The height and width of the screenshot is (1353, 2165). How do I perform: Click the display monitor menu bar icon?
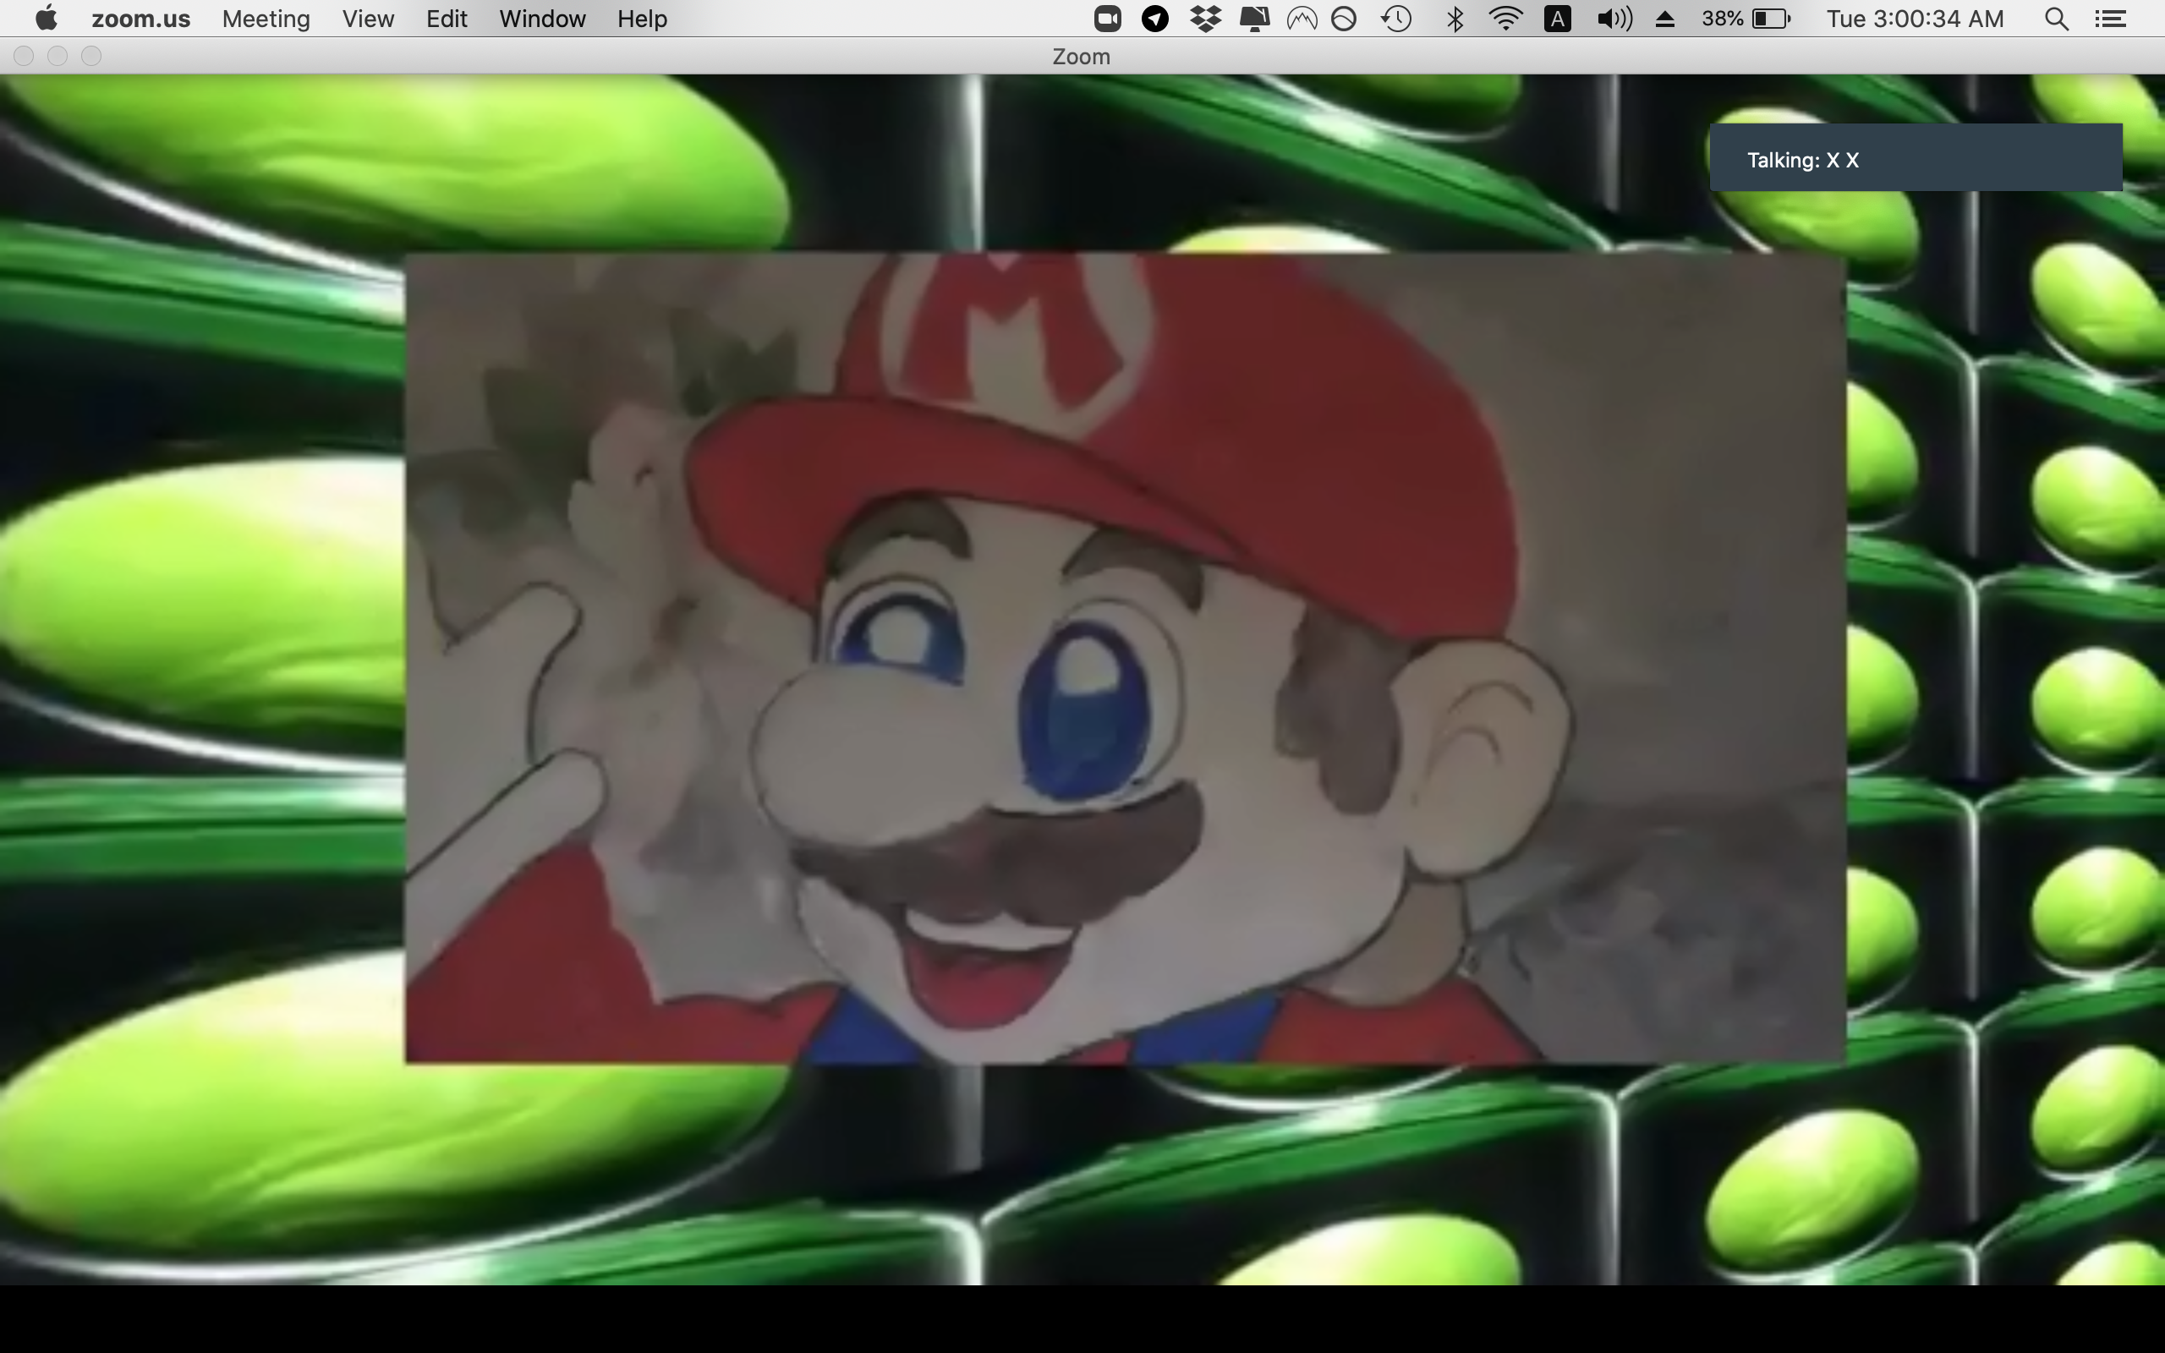click(1254, 19)
